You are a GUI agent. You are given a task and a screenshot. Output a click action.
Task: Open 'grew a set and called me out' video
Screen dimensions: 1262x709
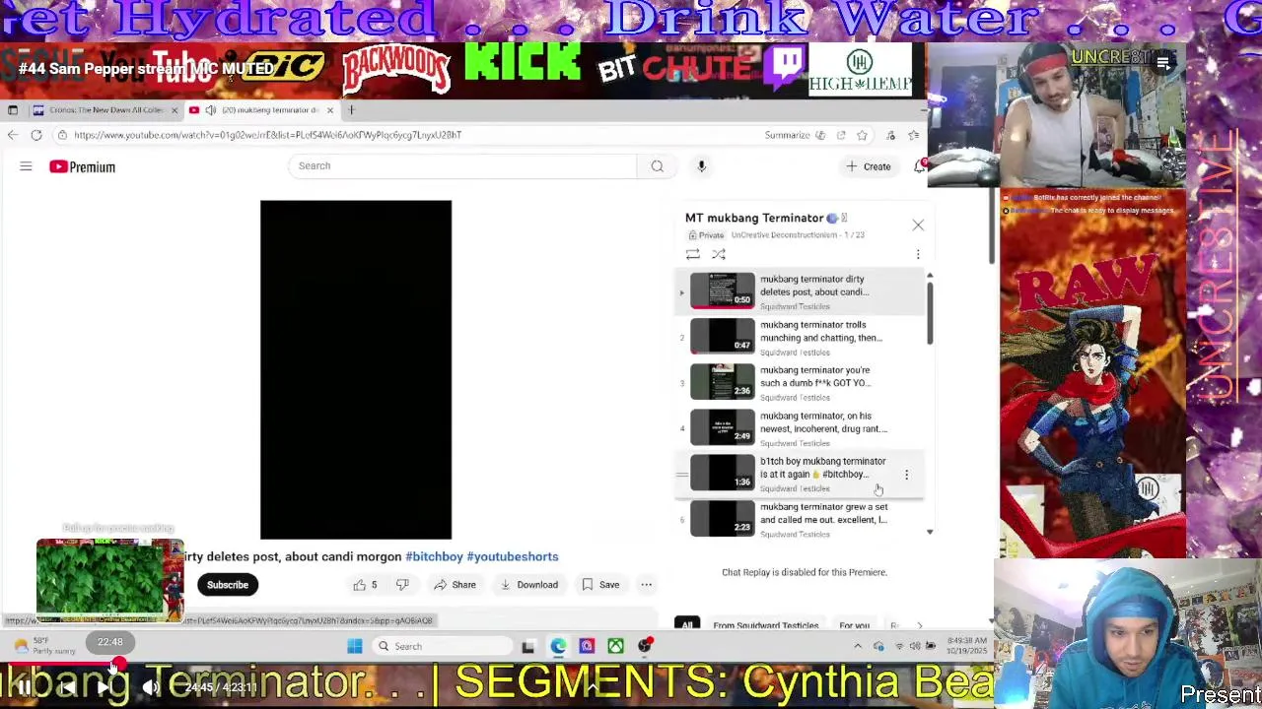(799, 519)
